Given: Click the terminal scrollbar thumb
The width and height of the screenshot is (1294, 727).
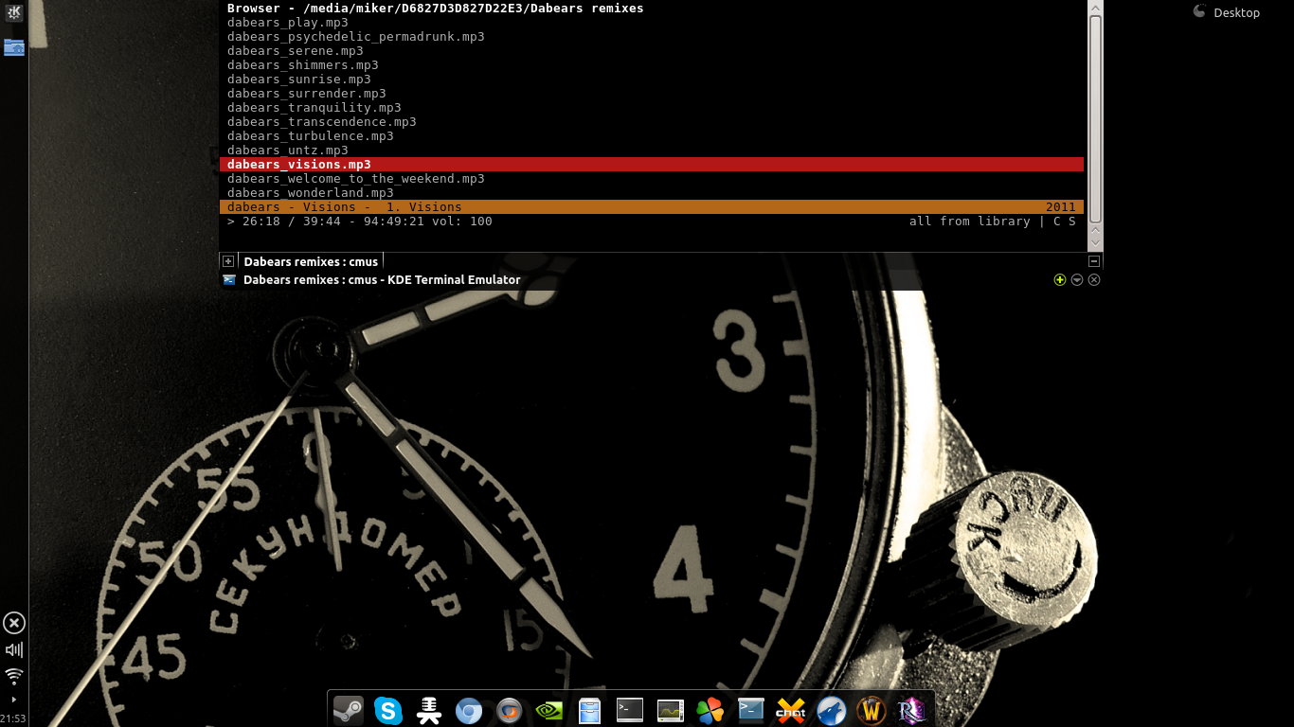Looking at the screenshot, I should click(x=1095, y=118).
